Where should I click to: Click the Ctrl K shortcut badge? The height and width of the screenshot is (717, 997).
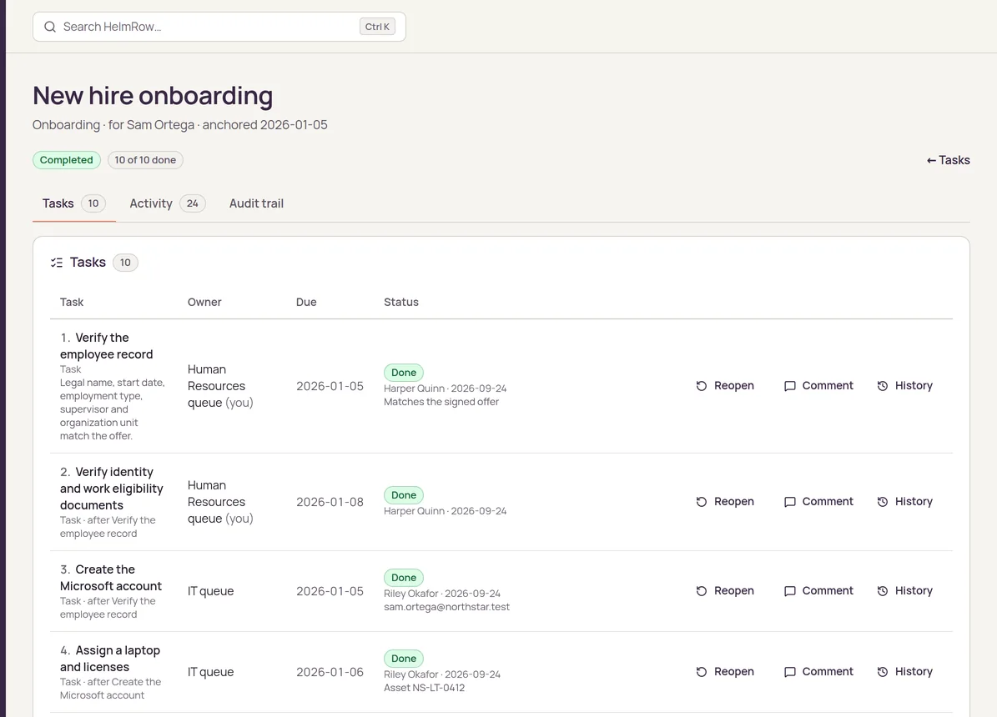click(x=377, y=27)
